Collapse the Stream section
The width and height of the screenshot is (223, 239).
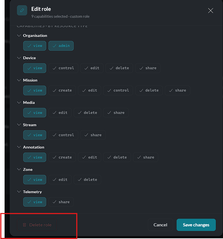tap(19, 125)
